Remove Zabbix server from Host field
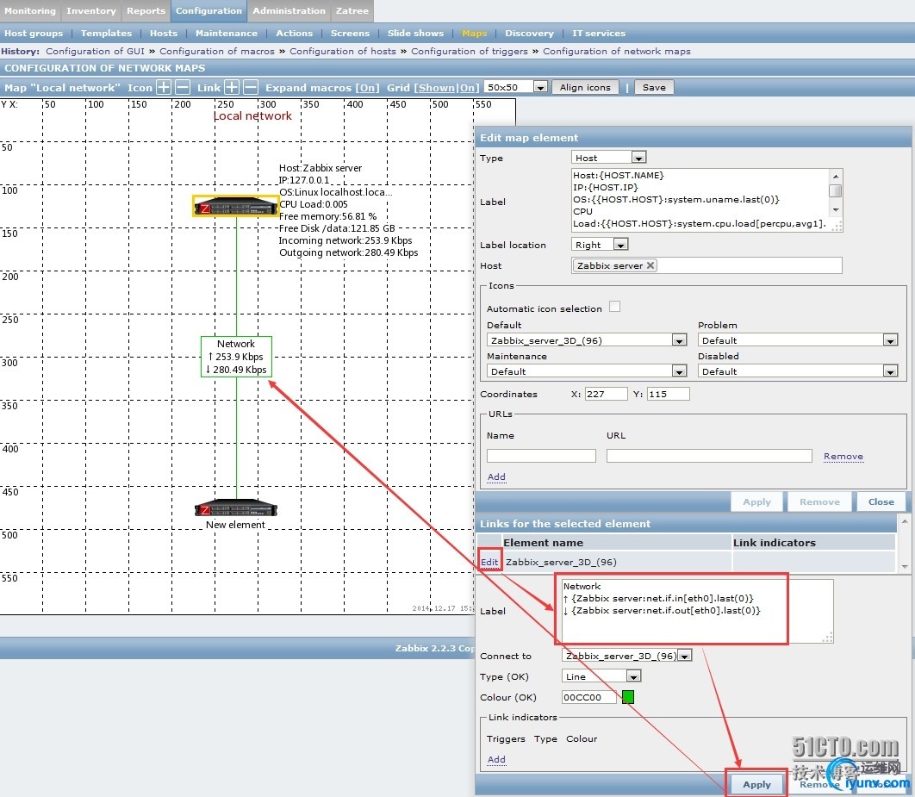The image size is (915, 797). tap(650, 265)
